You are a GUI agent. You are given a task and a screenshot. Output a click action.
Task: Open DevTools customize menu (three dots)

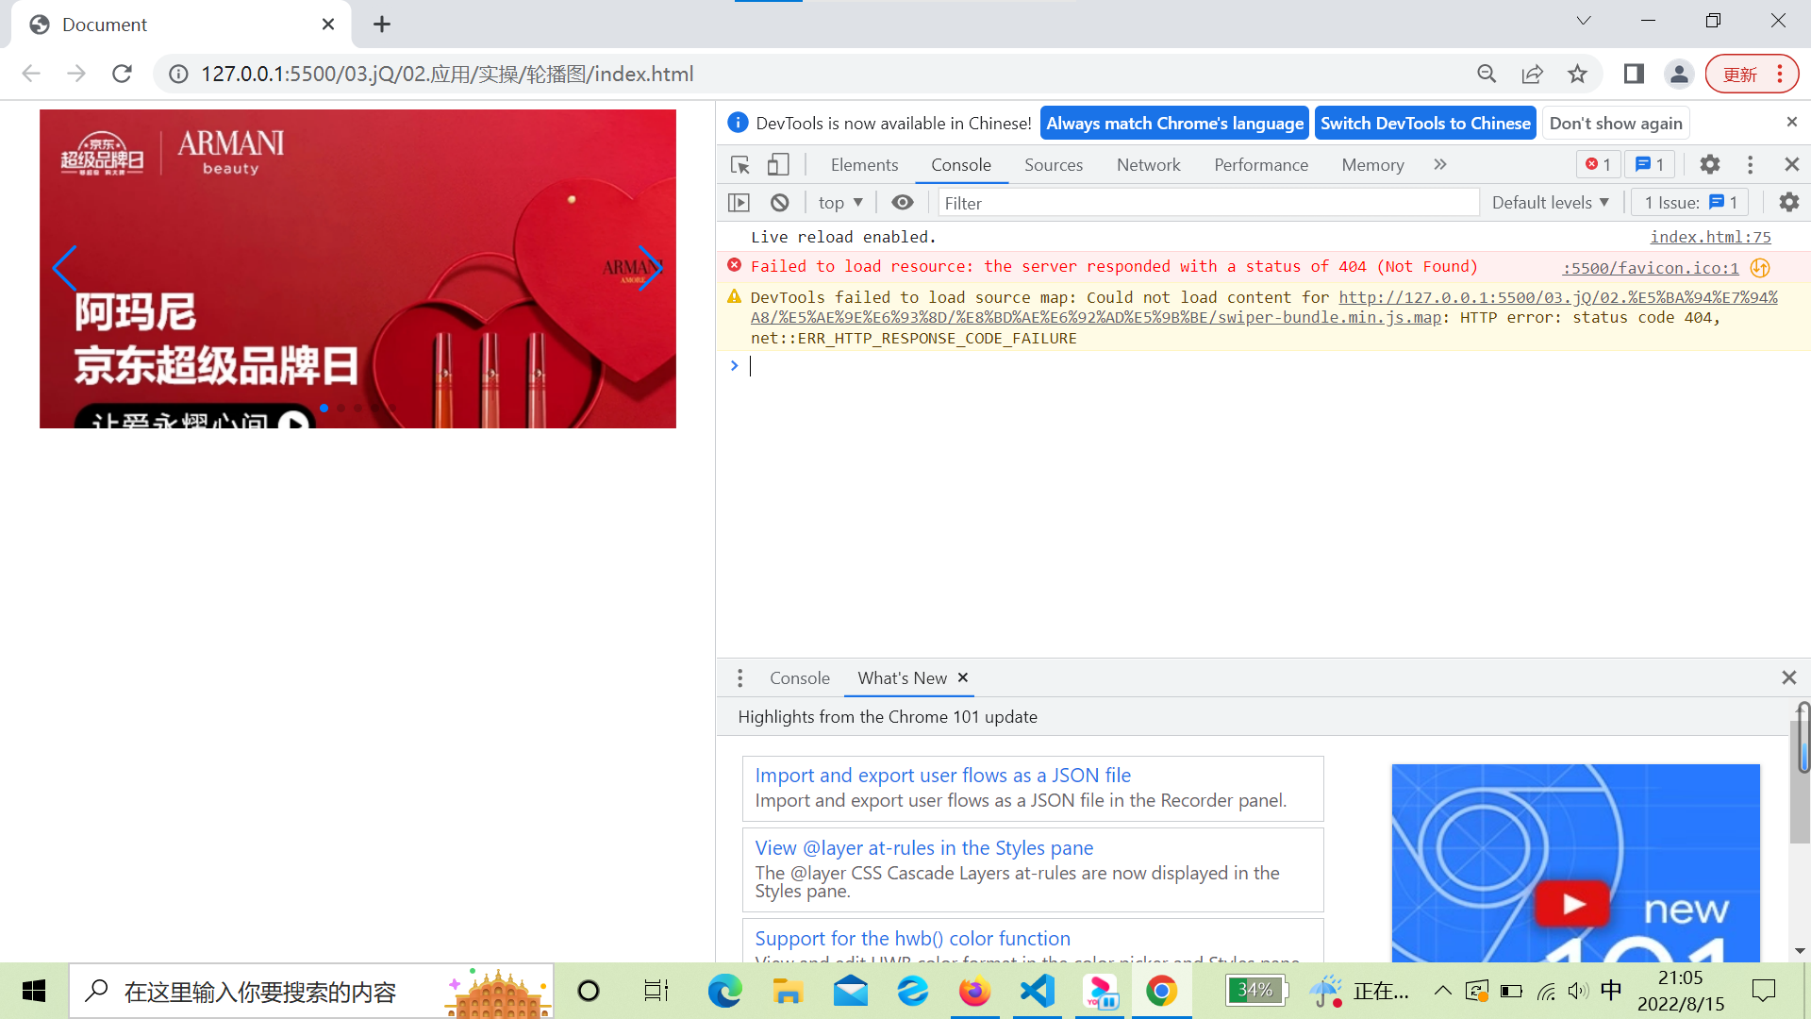click(1750, 165)
